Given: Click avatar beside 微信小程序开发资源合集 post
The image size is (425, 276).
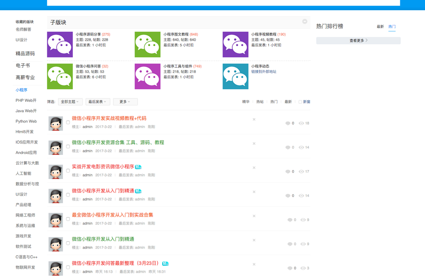Looking at the screenshot, I should [56, 148].
